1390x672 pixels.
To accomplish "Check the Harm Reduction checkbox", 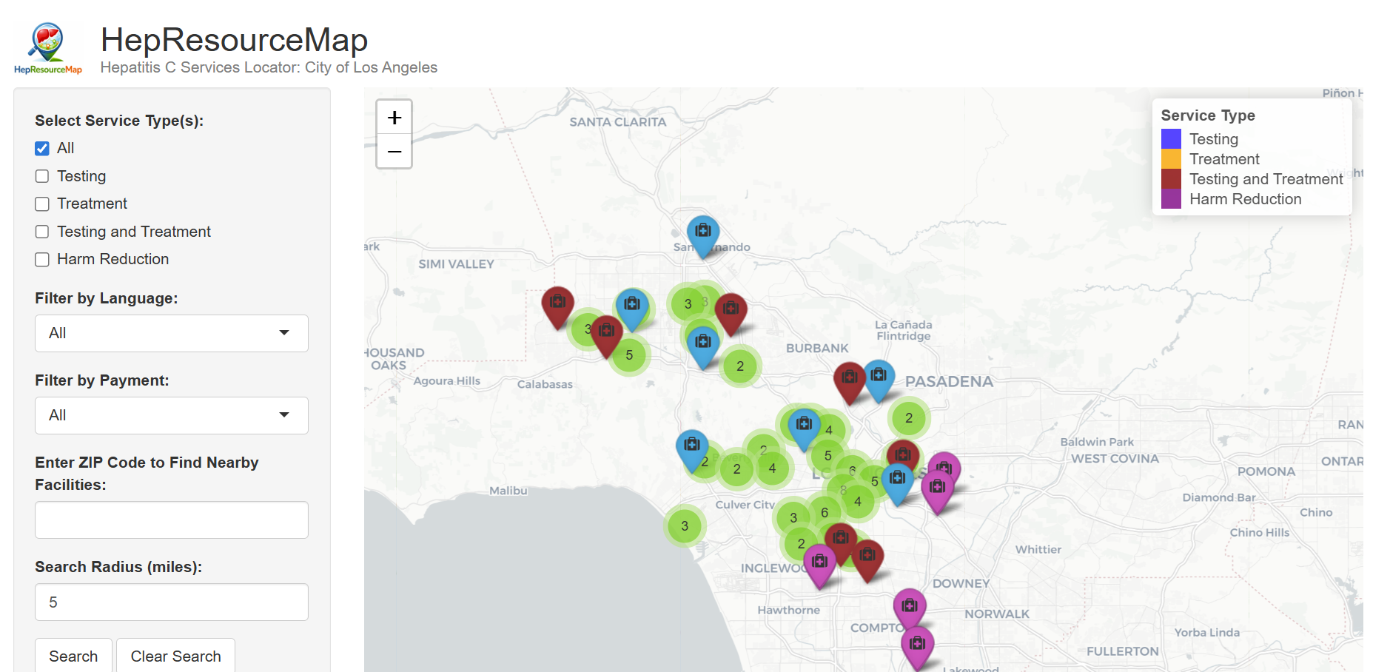I will coord(42,260).
